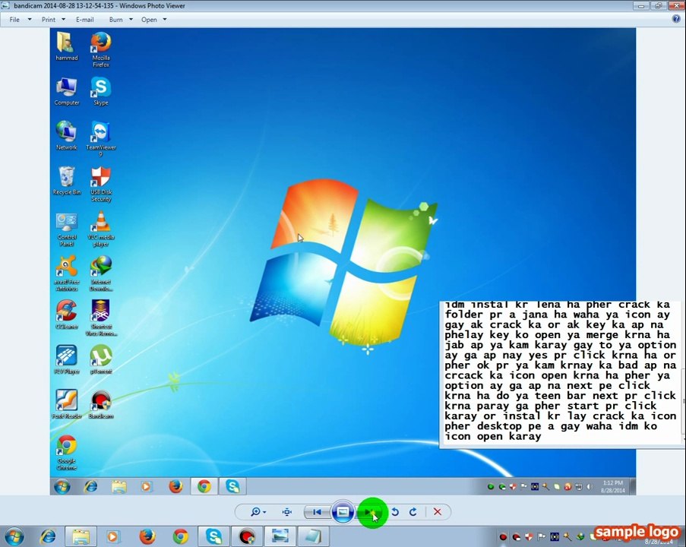Image resolution: width=686 pixels, height=547 pixels.
Task: Click the µTorrent desktop shortcut in the picture
Action: click(100, 360)
